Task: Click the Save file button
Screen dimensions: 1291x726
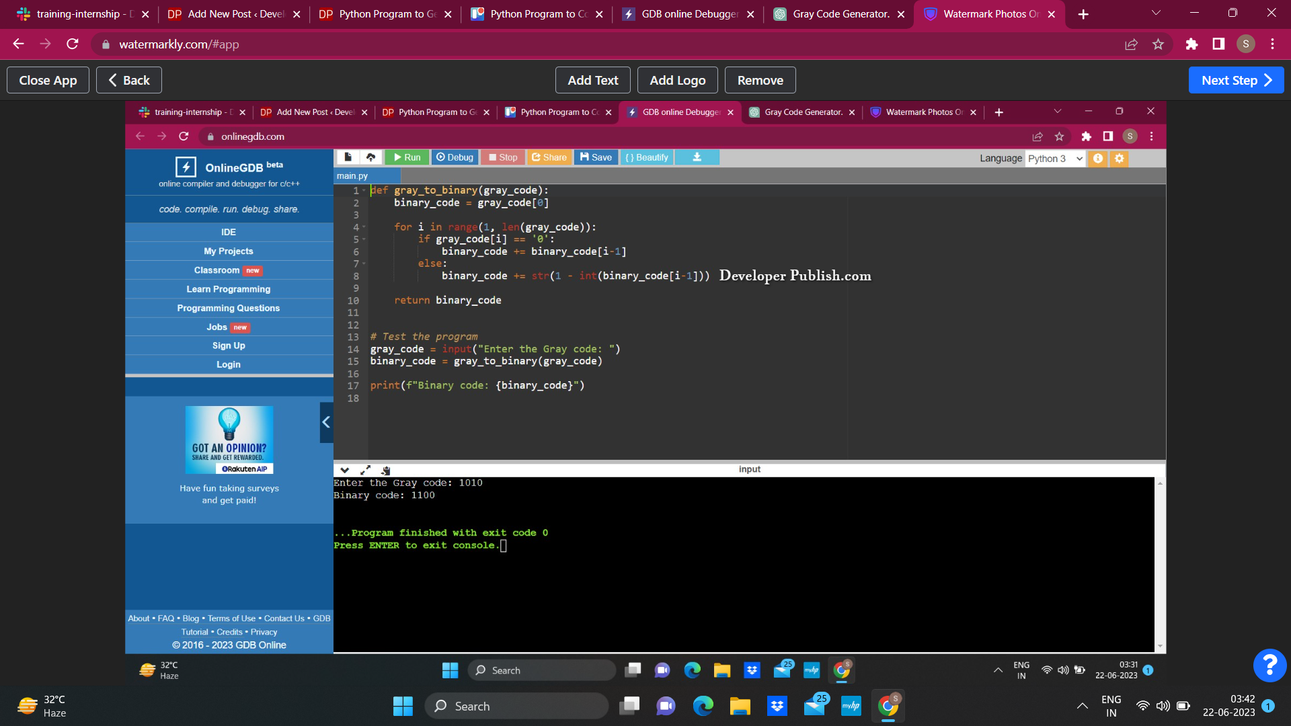Action: tap(596, 157)
